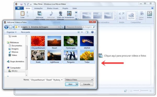Click the back arrow in file dialog

[x=6, y=27]
